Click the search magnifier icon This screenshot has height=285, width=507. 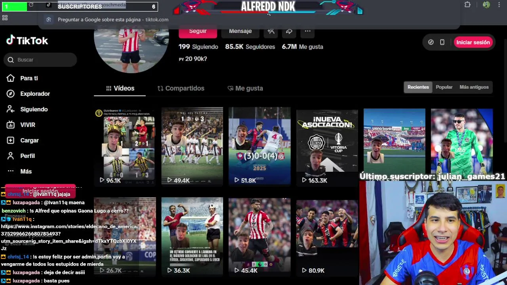[11, 60]
